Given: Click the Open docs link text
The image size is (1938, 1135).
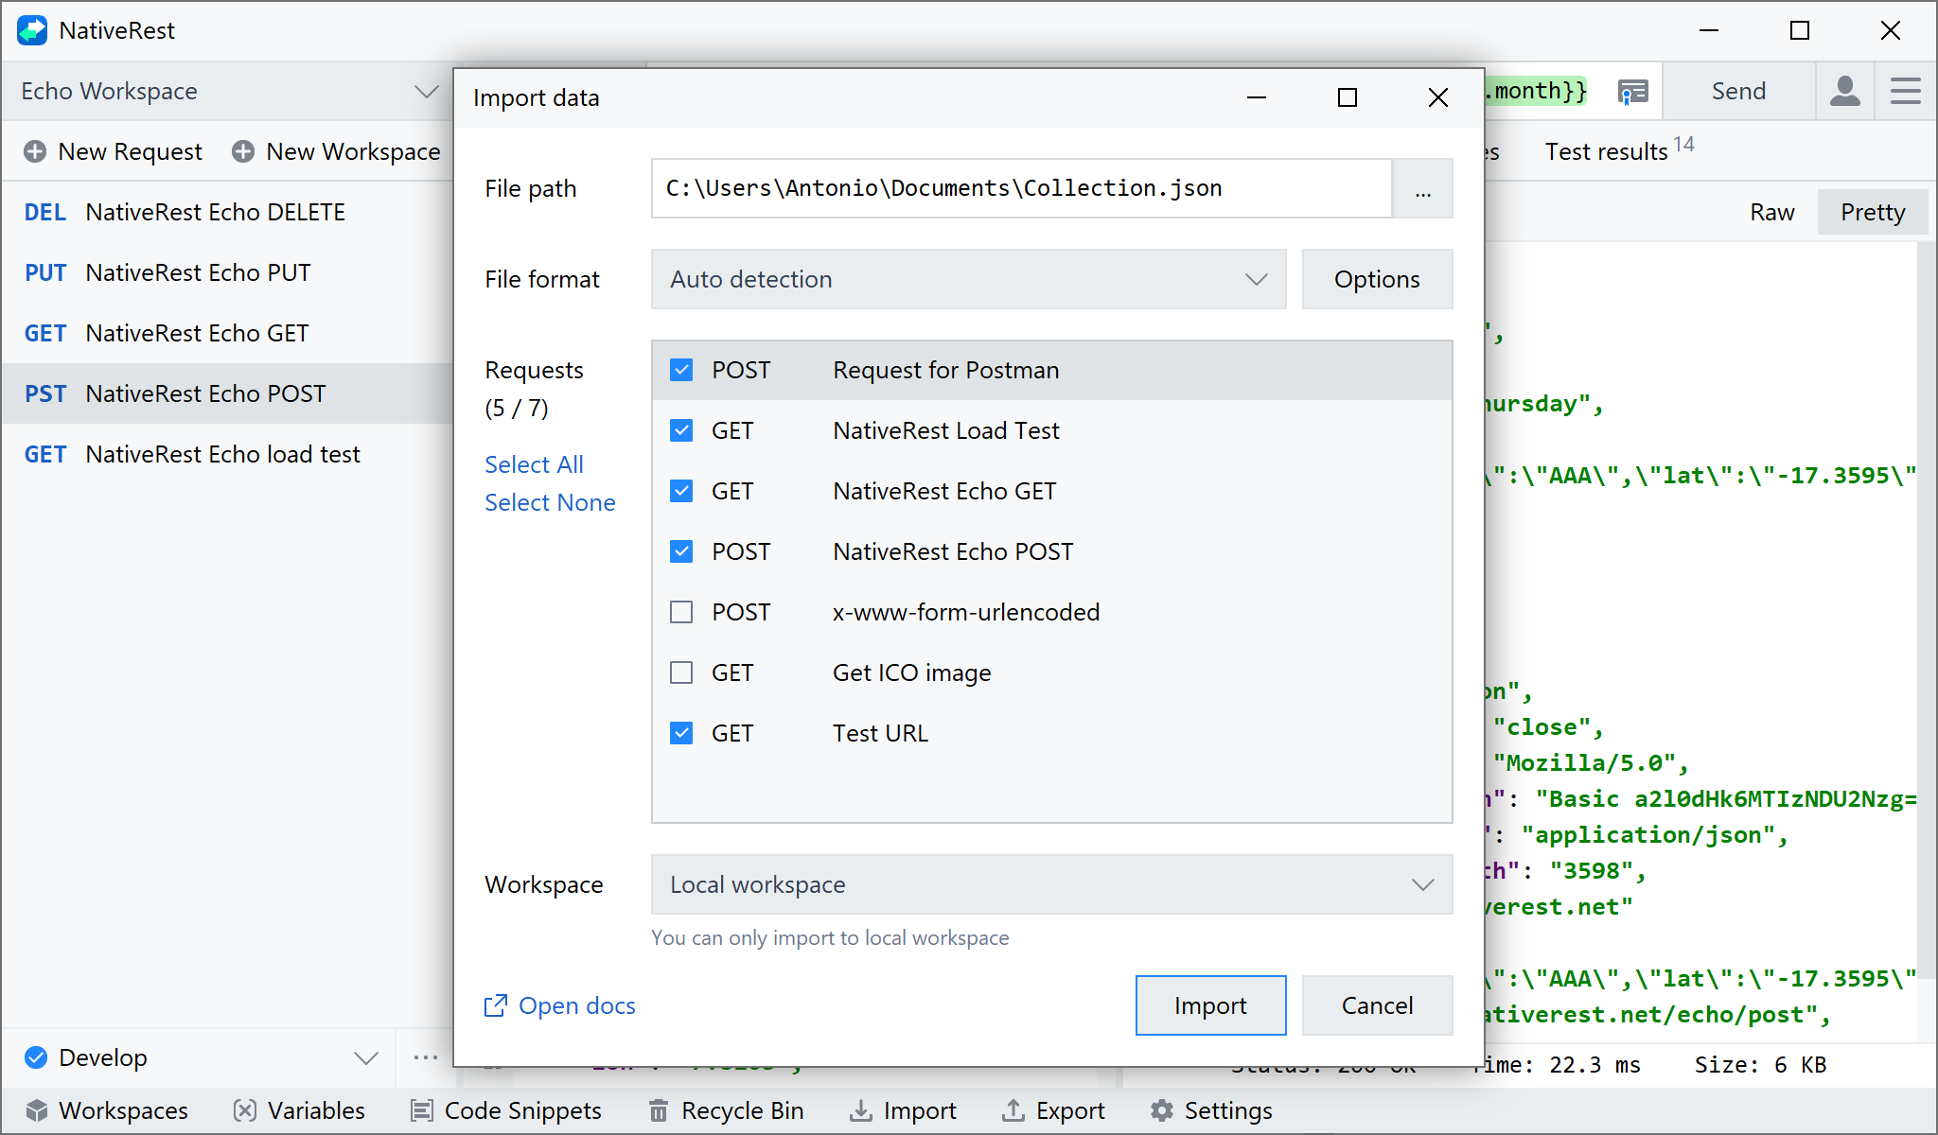Looking at the screenshot, I should pyautogui.click(x=577, y=1005).
